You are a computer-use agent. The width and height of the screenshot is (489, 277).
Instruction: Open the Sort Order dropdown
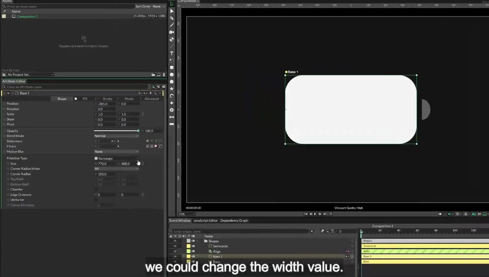[159, 6]
